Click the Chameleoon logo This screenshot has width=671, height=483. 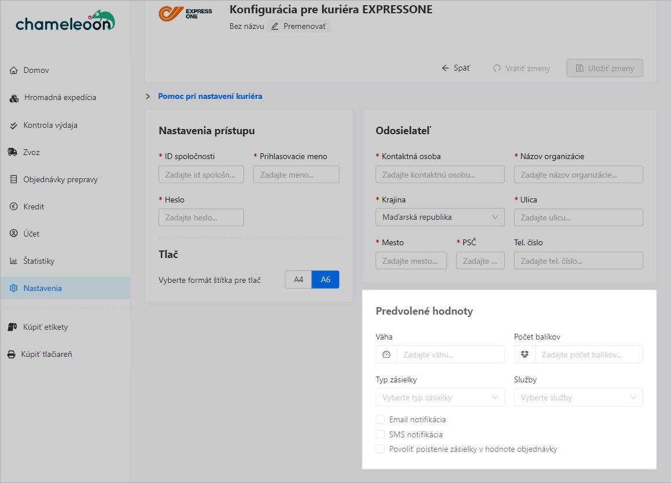pos(65,21)
